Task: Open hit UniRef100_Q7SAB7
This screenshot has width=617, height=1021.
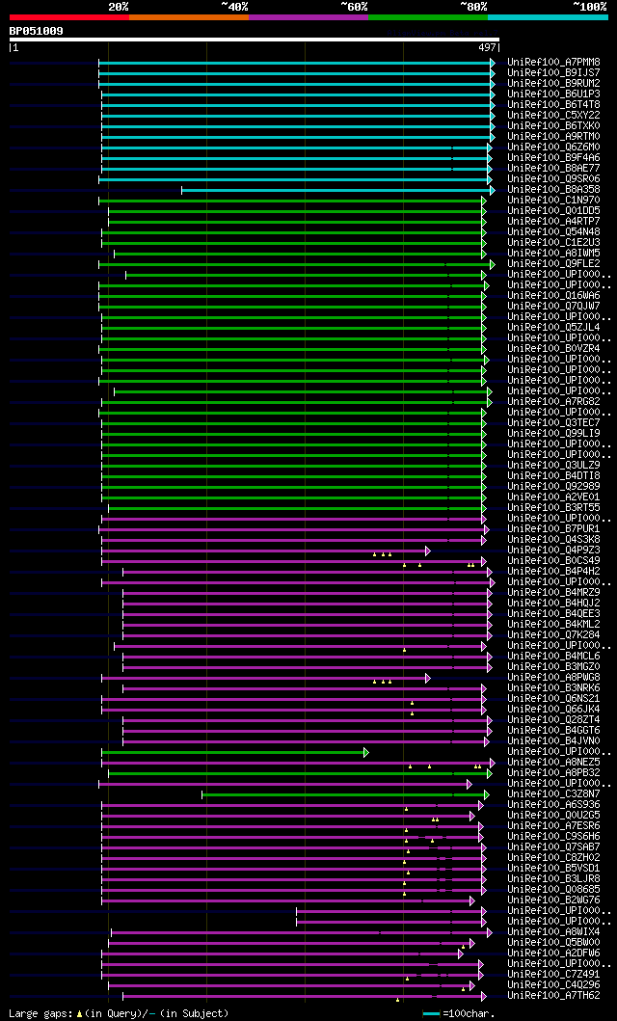Action: tap(554, 847)
